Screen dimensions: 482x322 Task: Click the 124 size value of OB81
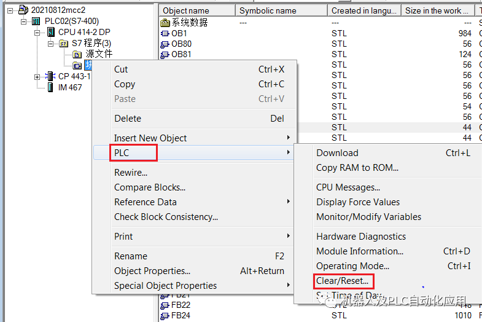[465, 55]
